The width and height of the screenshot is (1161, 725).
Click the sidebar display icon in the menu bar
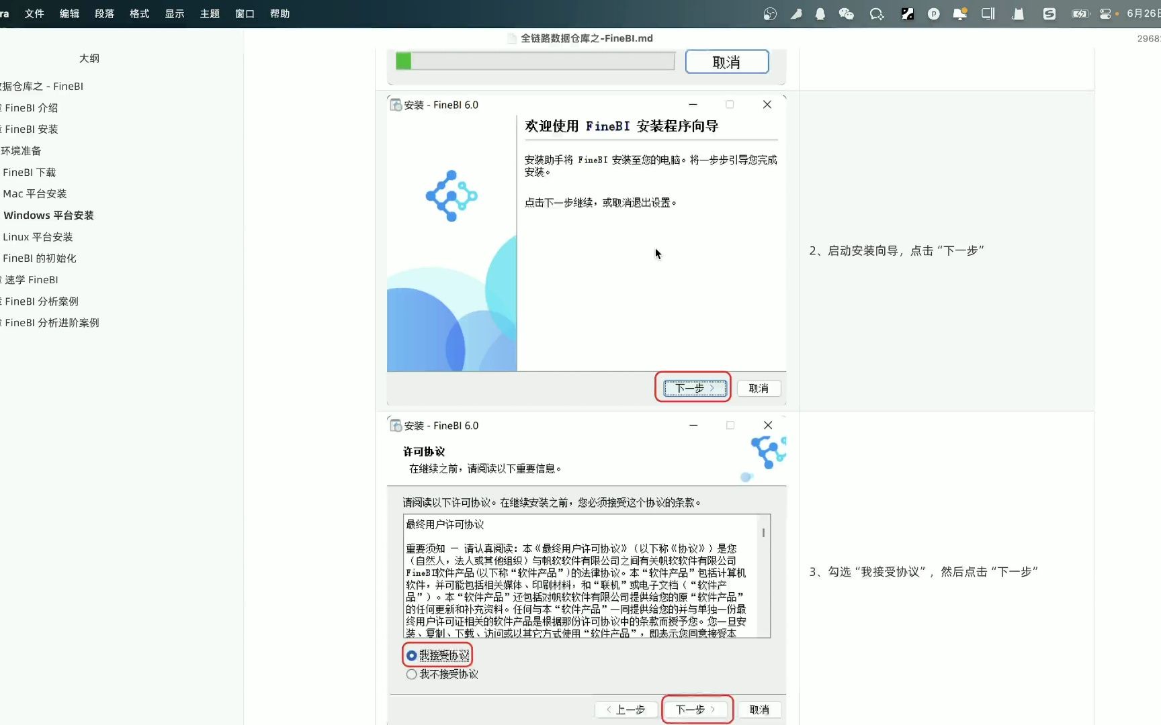pos(988,13)
